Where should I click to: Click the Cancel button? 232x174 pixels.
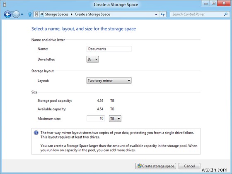(x=189, y=166)
